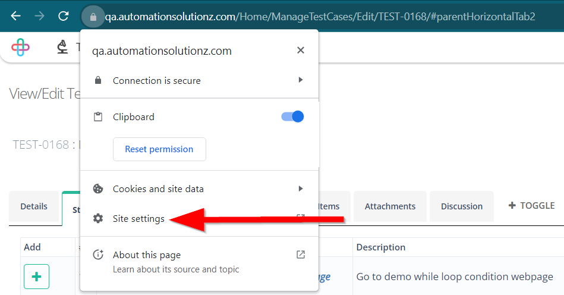Click the TOGGLE button with plus
The width and height of the screenshot is (564, 295).
[531, 206]
